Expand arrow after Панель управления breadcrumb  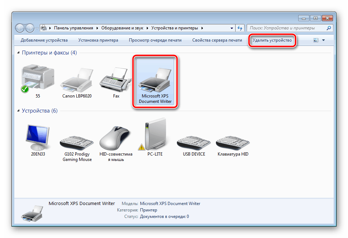coord(97,28)
